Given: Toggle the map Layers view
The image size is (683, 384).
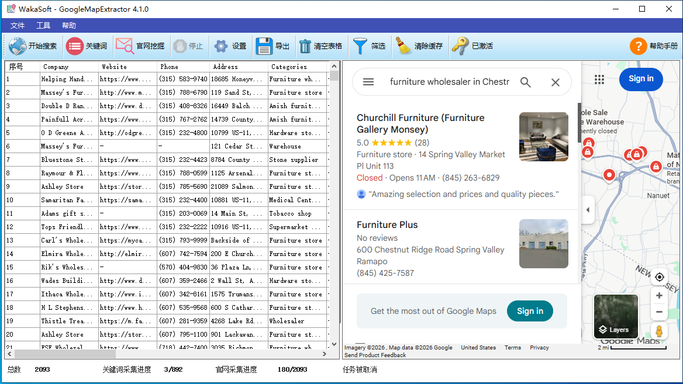Looking at the screenshot, I should 615,316.
